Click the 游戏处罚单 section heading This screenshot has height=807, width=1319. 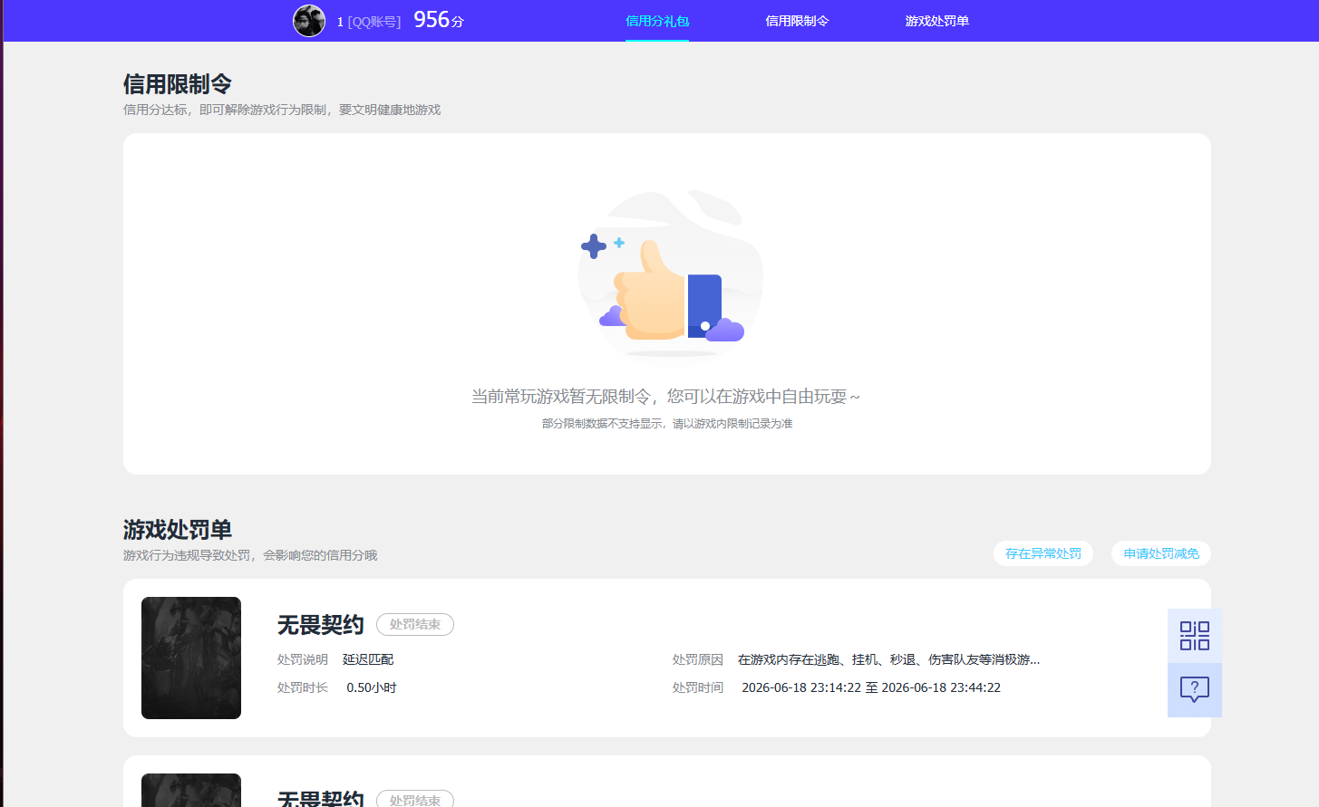pyautogui.click(x=178, y=530)
